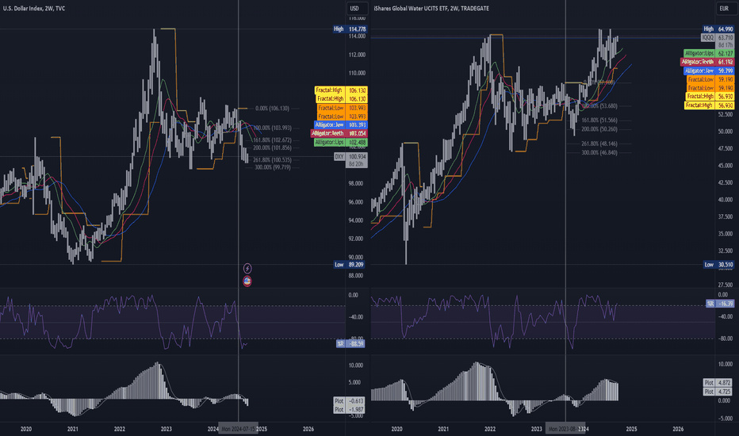Select the Low 30.510 price label
This screenshot has height=436, width=739.
(718, 265)
